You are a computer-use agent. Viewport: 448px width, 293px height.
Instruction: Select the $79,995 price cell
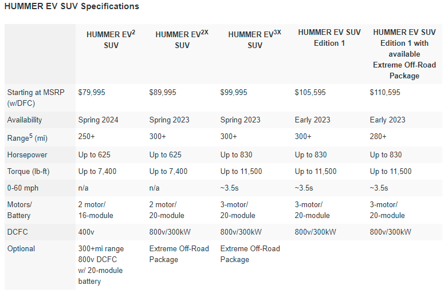[x=92, y=92]
